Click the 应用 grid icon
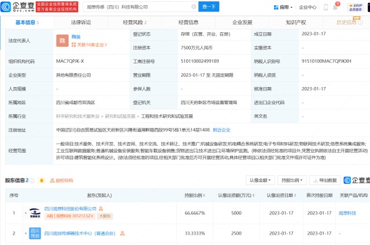The image size is (370, 245). point(276,7)
